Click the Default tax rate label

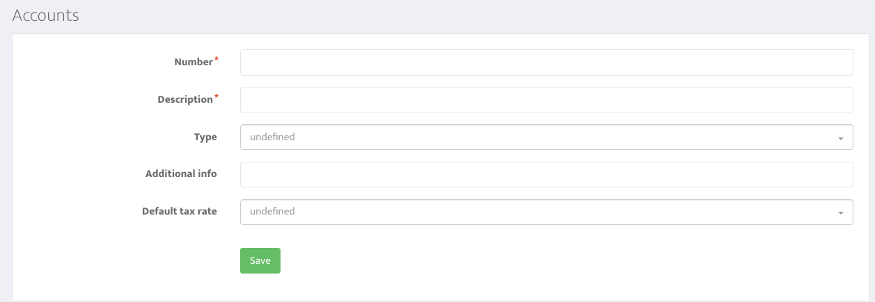tap(180, 211)
